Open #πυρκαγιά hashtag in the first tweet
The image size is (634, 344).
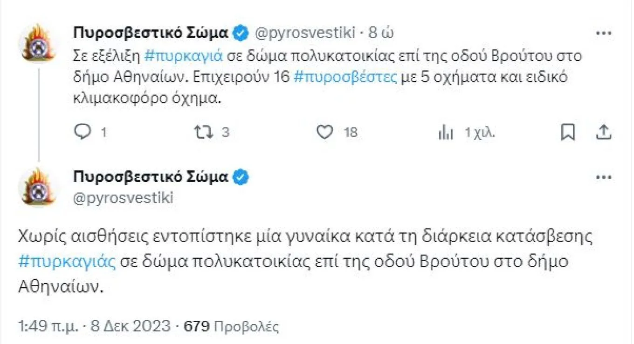[184, 55]
